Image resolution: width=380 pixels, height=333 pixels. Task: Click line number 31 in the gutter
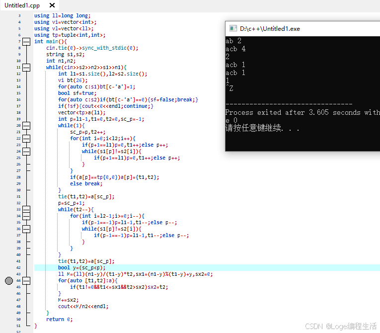pos(18,197)
